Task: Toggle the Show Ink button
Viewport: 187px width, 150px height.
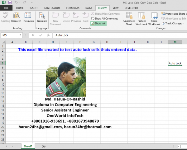Action: 98,23
